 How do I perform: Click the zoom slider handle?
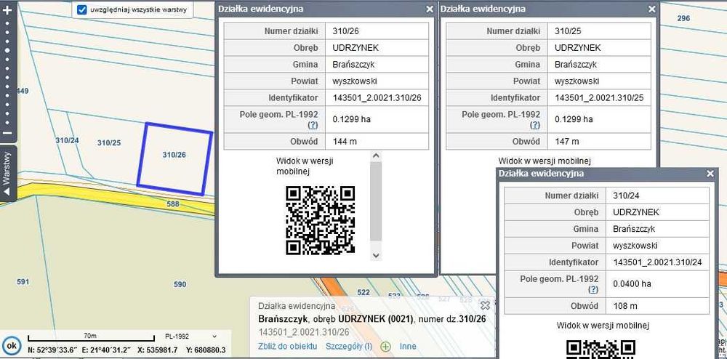pyautogui.click(x=7, y=50)
